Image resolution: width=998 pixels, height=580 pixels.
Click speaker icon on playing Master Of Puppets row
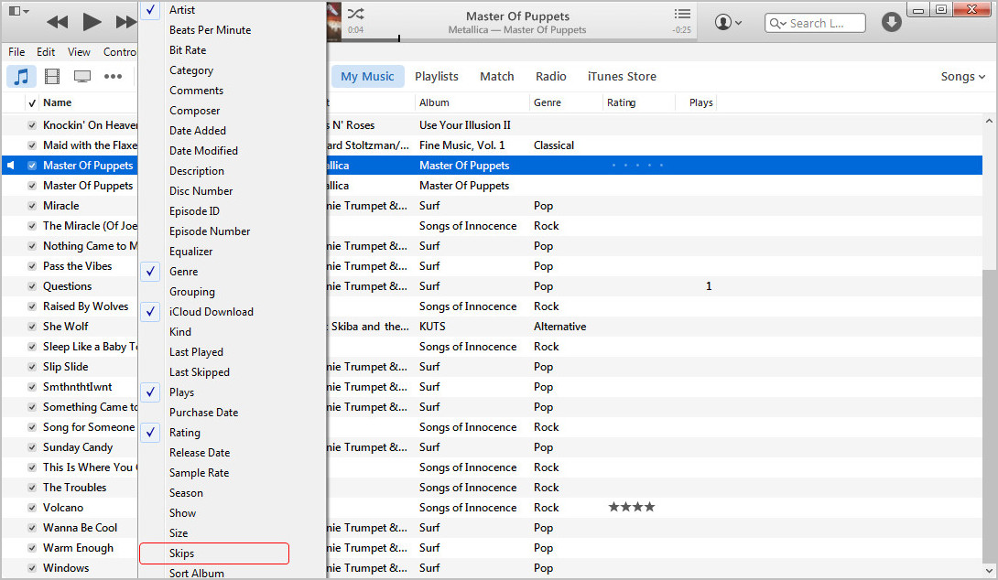pyautogui.click(x=11, y=166)
